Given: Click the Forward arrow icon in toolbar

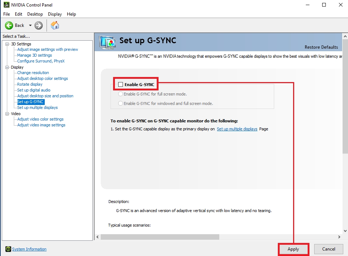Looking at the screenshot, I should [39, 25].
